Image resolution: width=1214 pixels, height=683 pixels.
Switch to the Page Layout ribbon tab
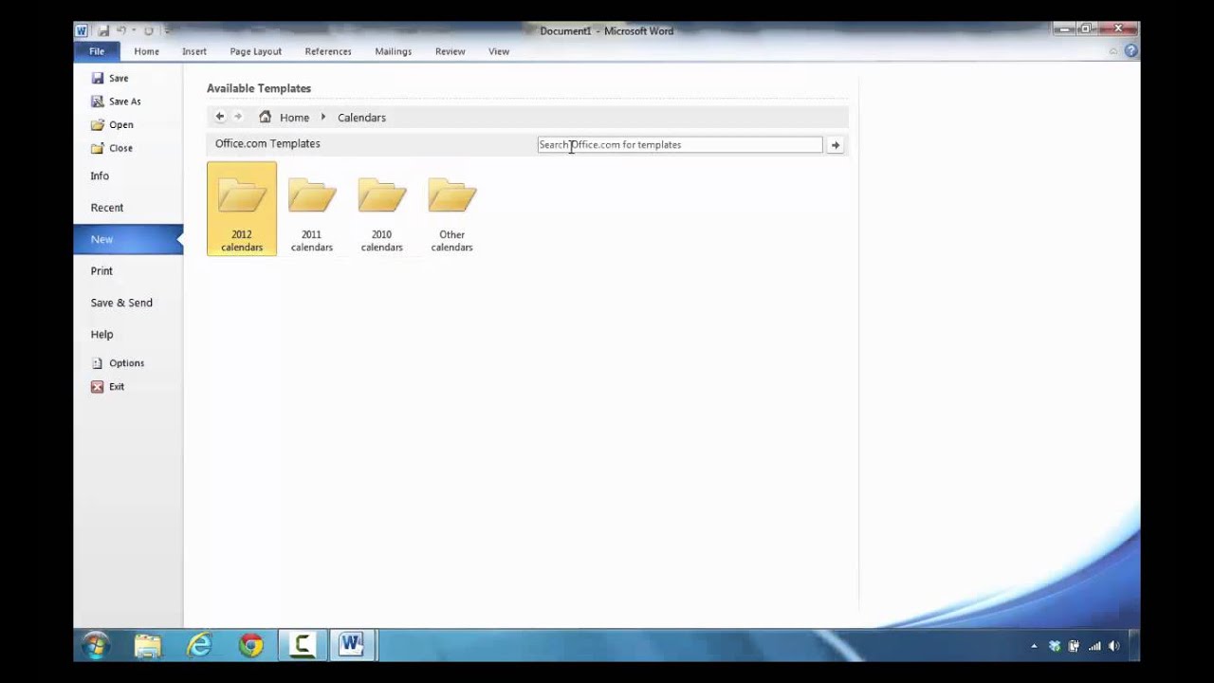256,51
